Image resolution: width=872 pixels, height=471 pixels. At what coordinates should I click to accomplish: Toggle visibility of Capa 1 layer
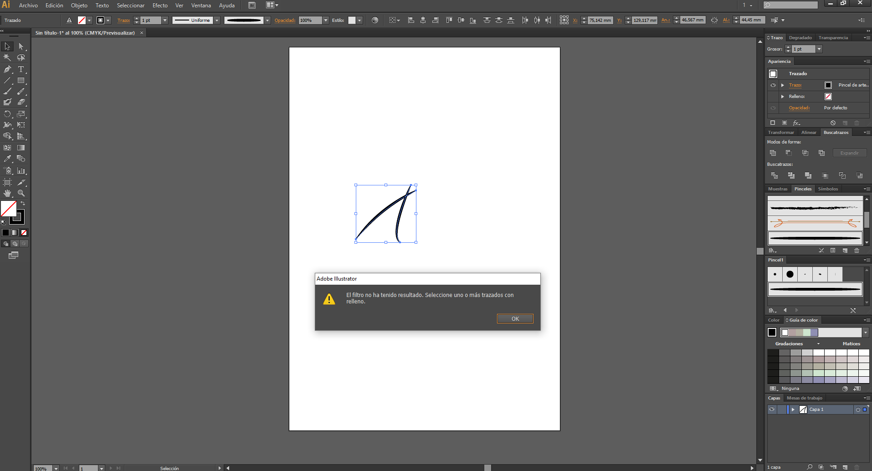[x=772, y=410]
